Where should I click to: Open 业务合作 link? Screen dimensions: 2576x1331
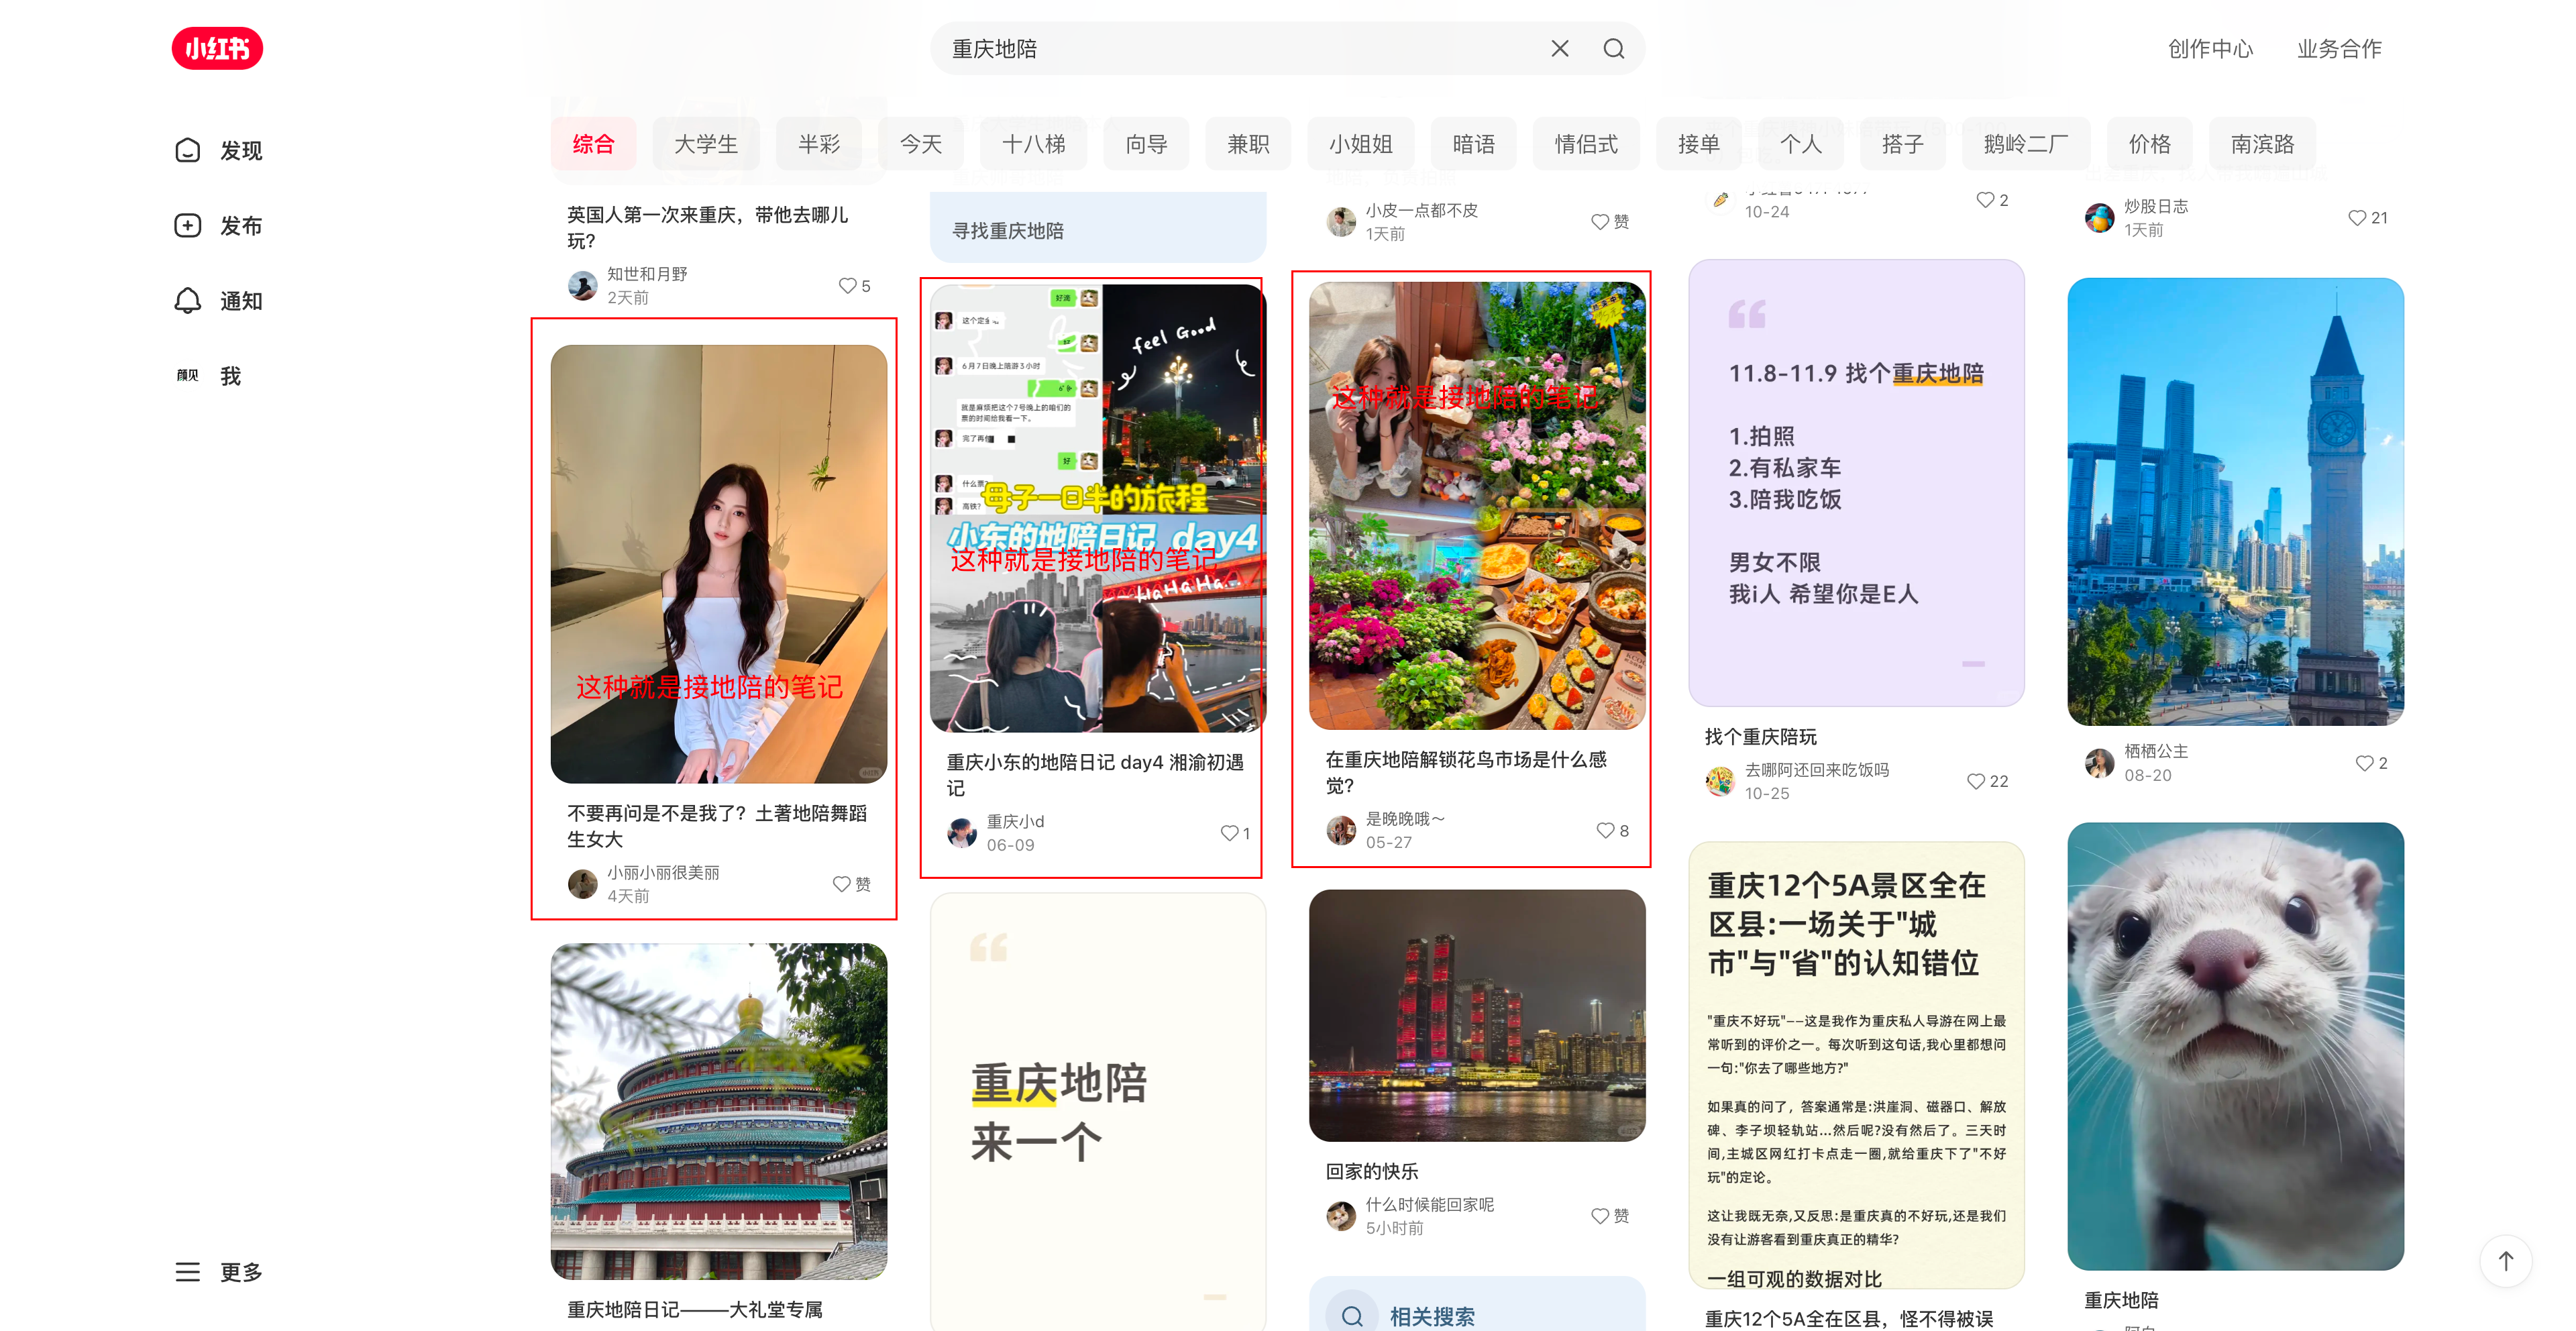click(2339, 48)
